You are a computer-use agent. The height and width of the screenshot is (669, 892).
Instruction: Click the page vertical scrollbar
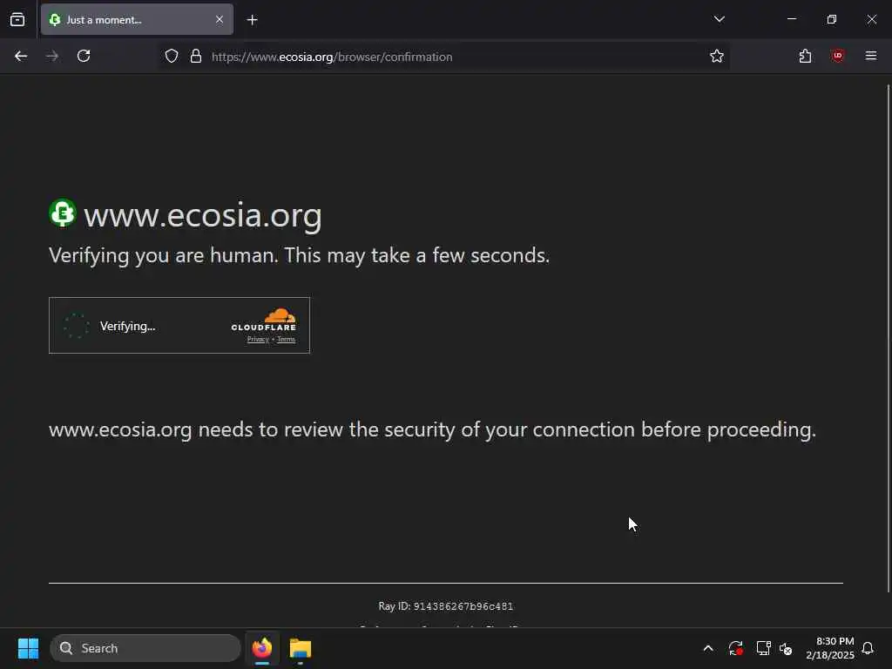click(x=888, y=339)
